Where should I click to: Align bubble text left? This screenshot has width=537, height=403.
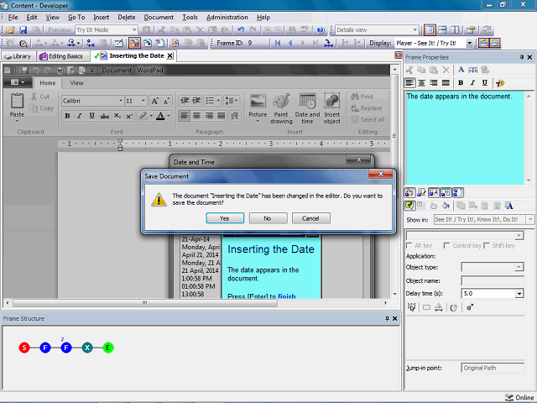point(409,83)
